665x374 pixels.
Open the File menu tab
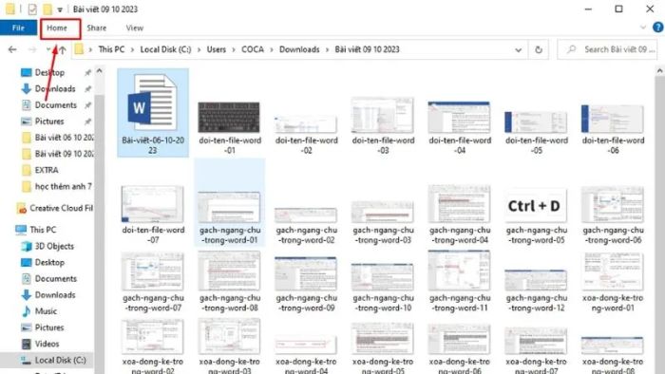(18, 28)
